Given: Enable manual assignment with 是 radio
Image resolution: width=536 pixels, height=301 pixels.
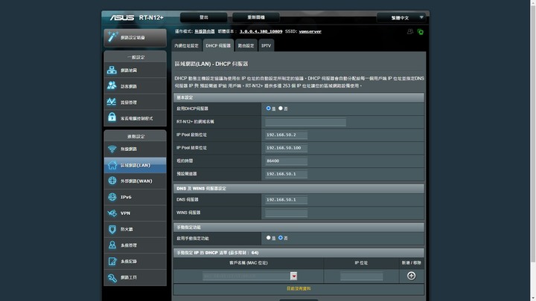Looking at the screenshot, I should point(268,238).
